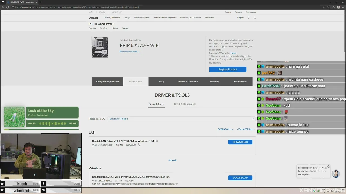Switch to the FAQ tab
346x194 pixels.
coord(161,81)
